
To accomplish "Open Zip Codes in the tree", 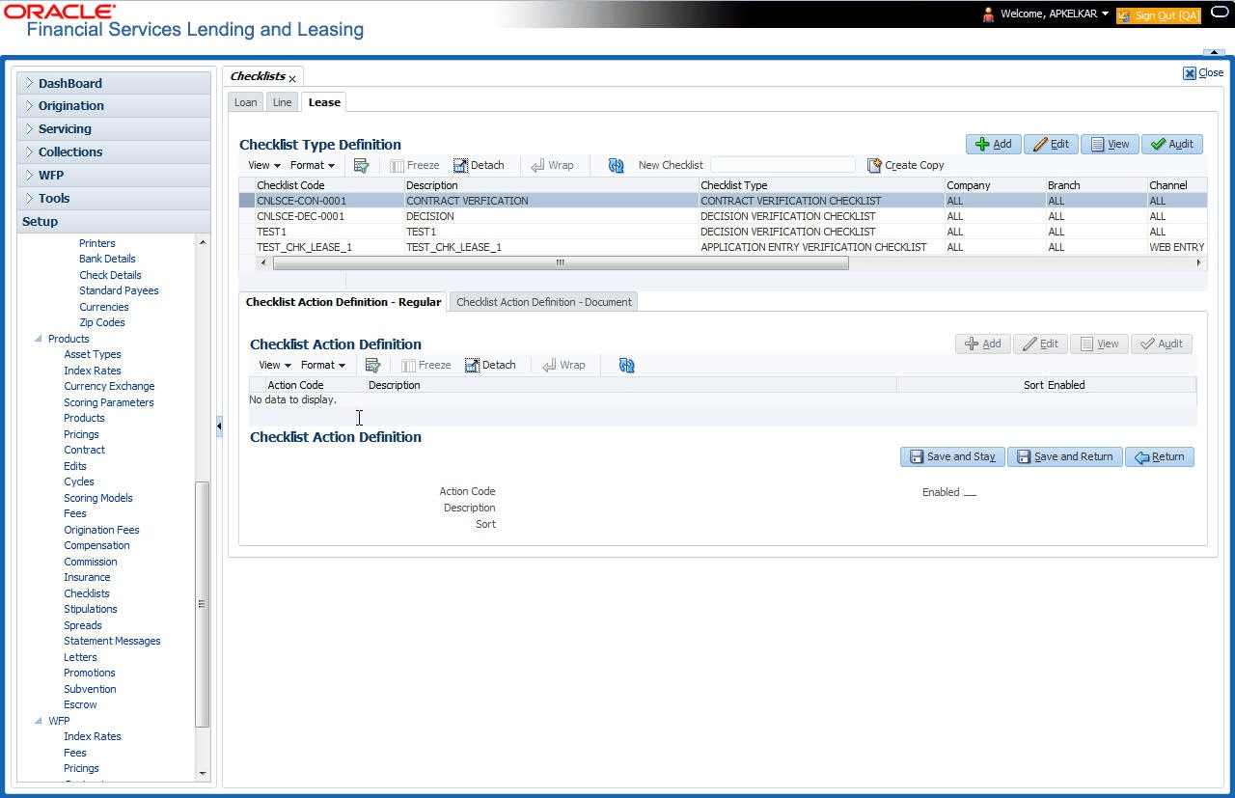I will [x=102, y=322].
